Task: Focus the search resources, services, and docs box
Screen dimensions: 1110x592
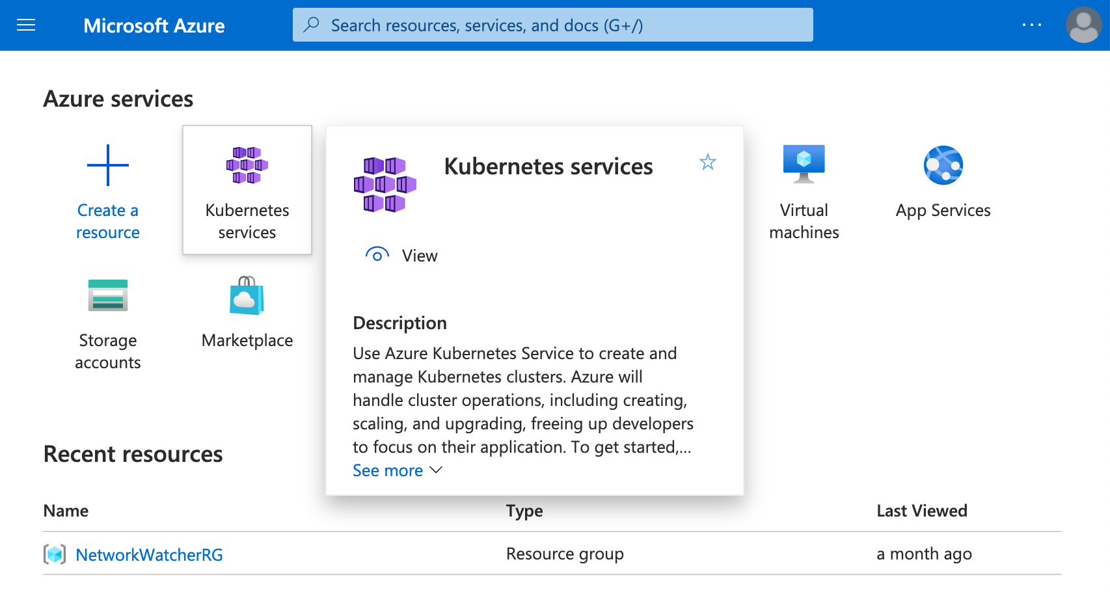Action: pyautogui.click(x=553, y=25)
